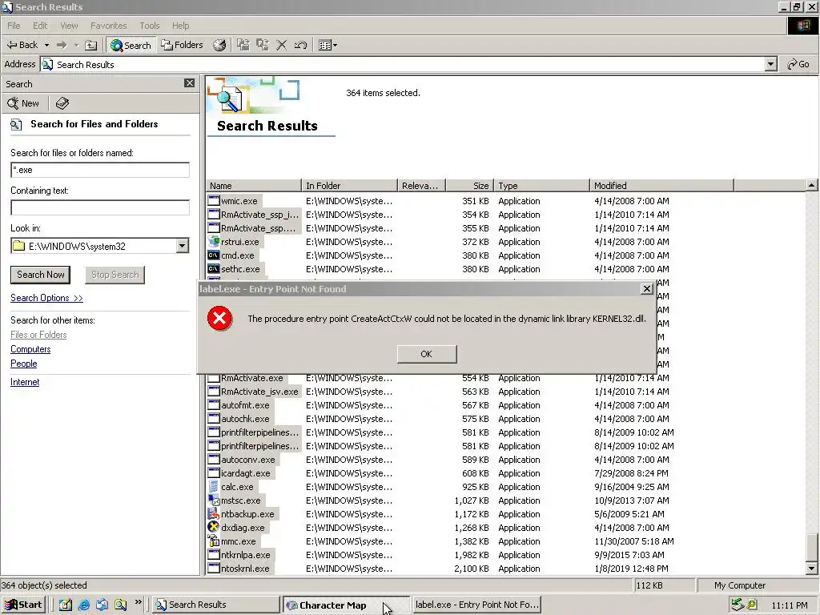Click the Delete X toolbar icon

[x=281, y=45]
